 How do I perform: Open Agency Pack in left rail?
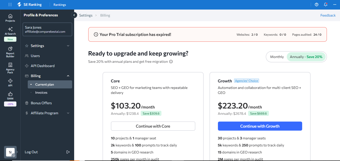[10, 68]
